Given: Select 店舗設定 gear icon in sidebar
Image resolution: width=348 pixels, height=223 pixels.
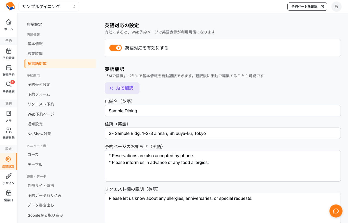Looking at the screenshot, I should (x=8, y=159).
